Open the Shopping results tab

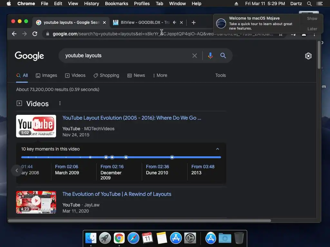pyautogui.click(x=106, y=75)
